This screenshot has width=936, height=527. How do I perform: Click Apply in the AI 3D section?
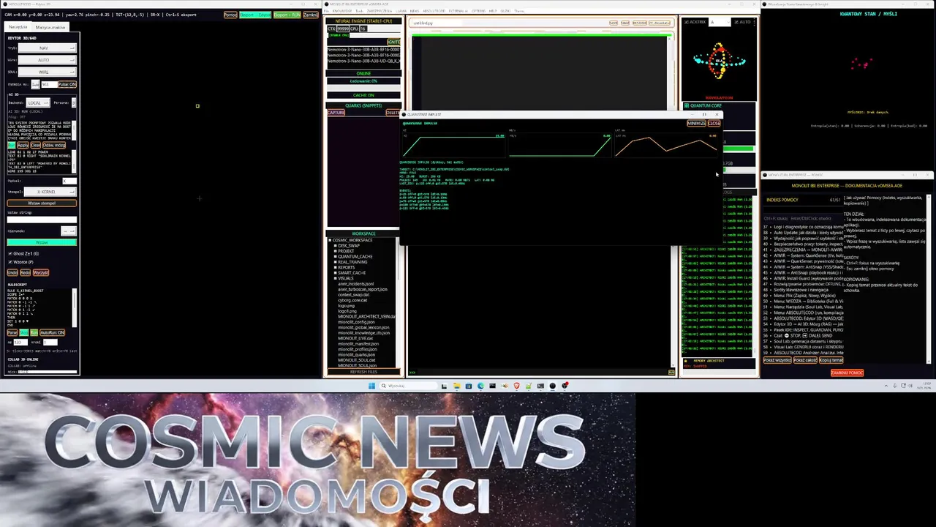23,145
